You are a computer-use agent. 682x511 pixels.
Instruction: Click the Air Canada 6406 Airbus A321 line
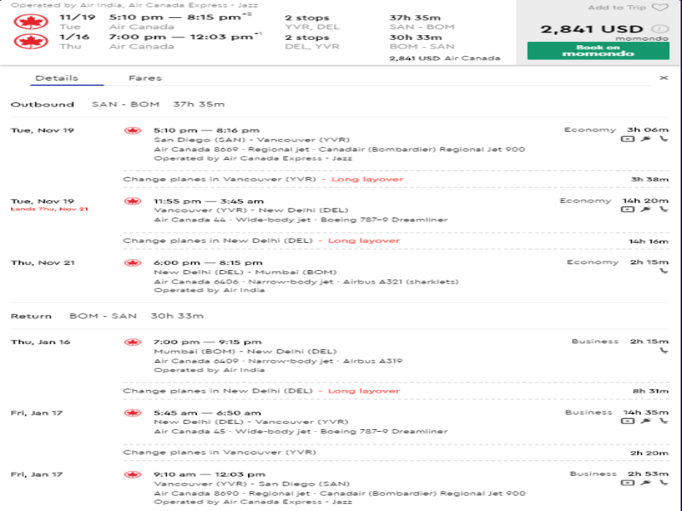pyautogui.click(x=306, y=282)
